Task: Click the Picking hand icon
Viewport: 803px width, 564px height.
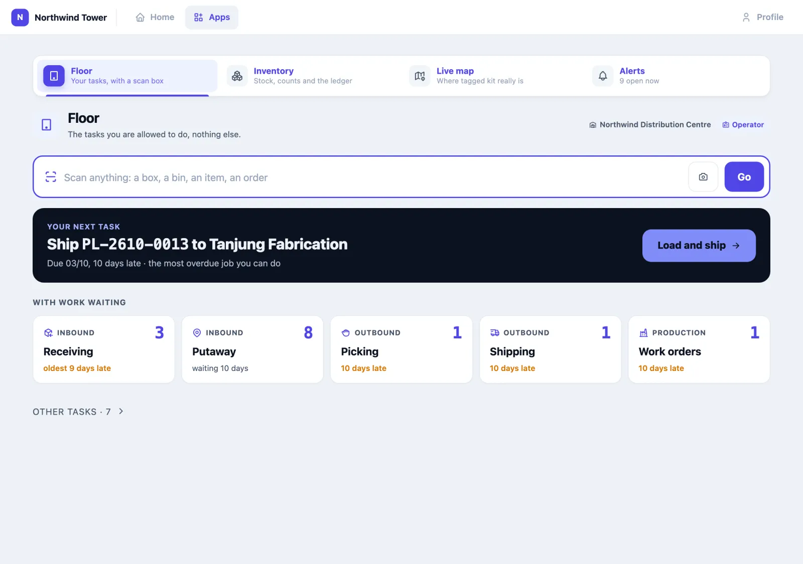Action: tap(346, 333)
